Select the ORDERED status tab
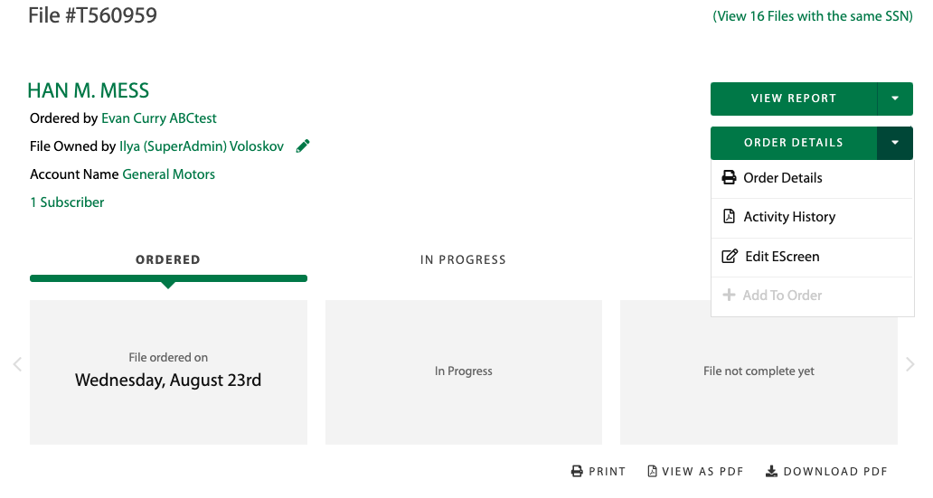 pyautogui.click(x=168, y=260)
